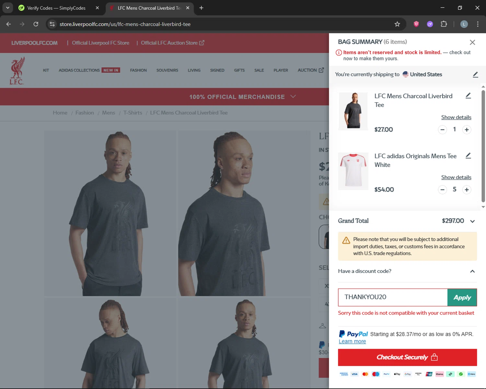Open the FASHION menu
This screenshot has height=389, width=486.
(x=138, y=70)
